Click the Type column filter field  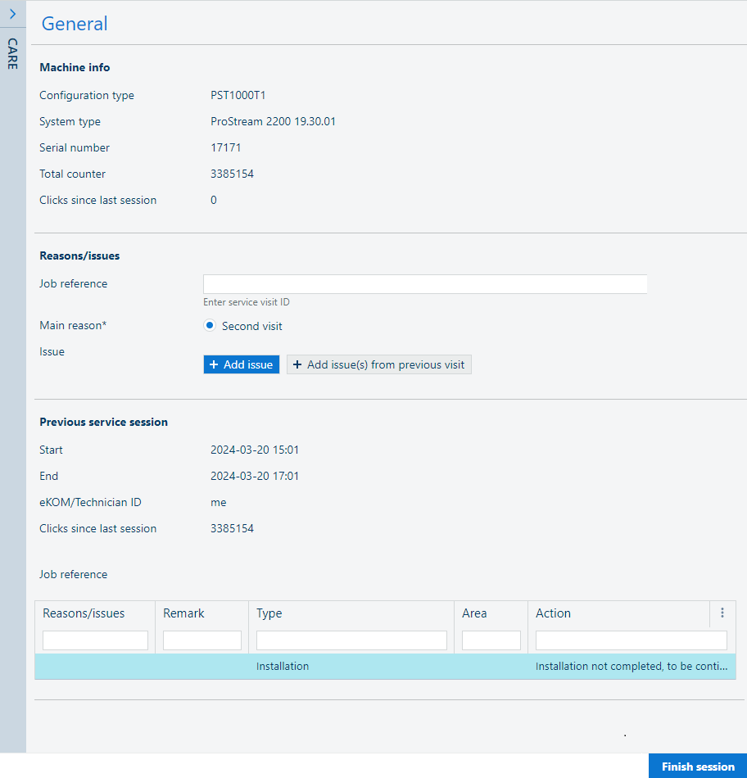tap(351, 640)
